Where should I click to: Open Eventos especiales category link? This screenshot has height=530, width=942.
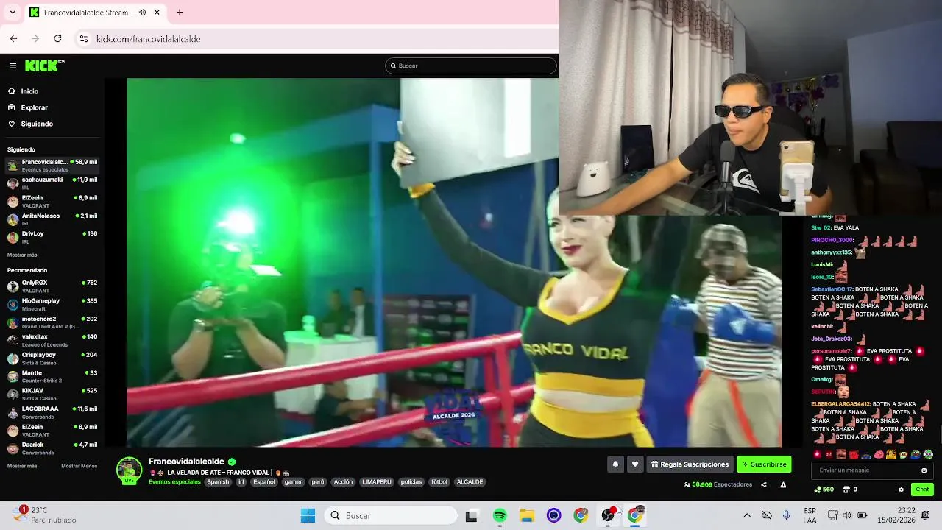point(174,482)
